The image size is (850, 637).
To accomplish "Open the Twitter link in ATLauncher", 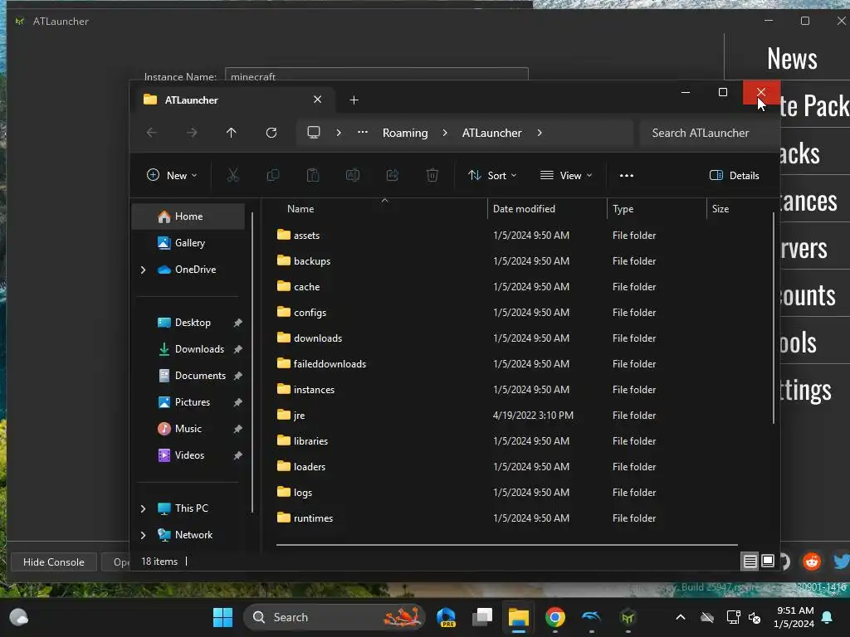I will click(x=842, y=562).
